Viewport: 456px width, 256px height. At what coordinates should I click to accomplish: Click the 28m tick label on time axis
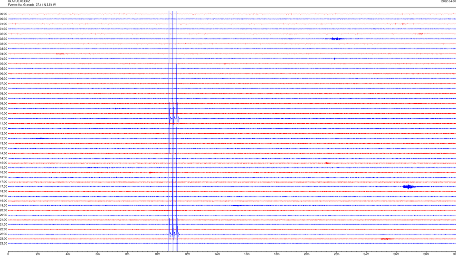pos(426,254)
